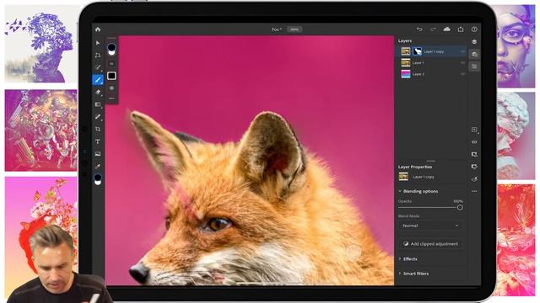The image size is (540, 303).
Task: Toggle the layer properties panel icon
Action: (x=474, y=66)
